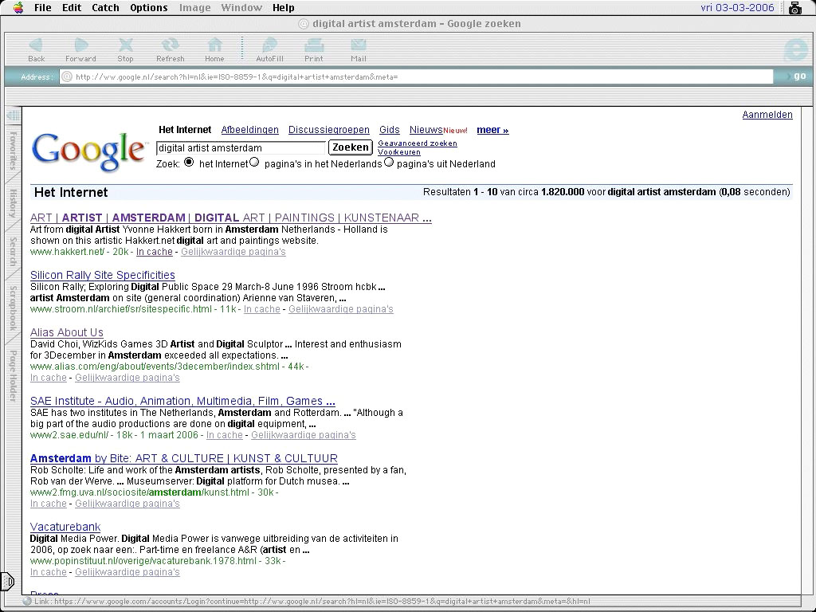Stop page loading with Stop button
The image size is (816, 612).
[x=125, y=50]
